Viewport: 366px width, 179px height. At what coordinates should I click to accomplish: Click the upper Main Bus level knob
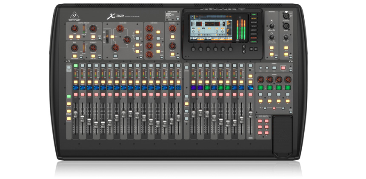click(x=172, y=28)
